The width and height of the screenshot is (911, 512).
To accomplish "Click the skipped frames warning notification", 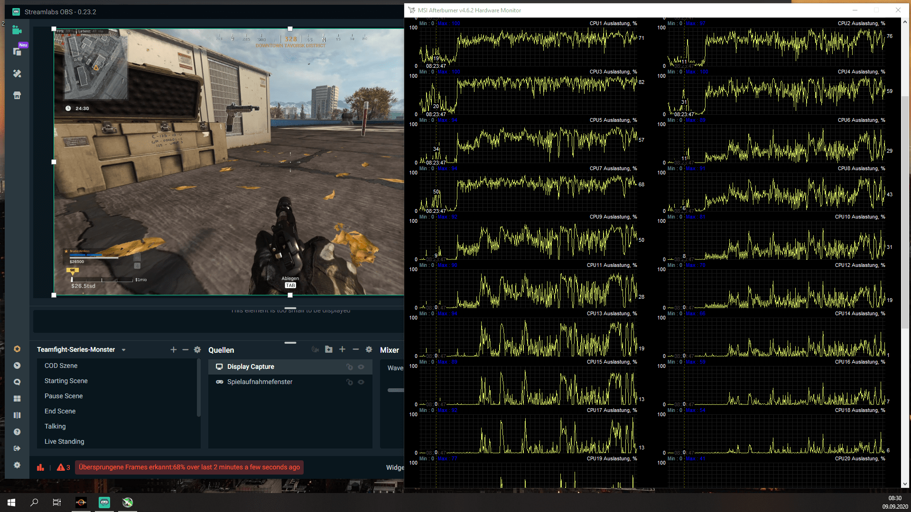I will (x=189, y=467).
